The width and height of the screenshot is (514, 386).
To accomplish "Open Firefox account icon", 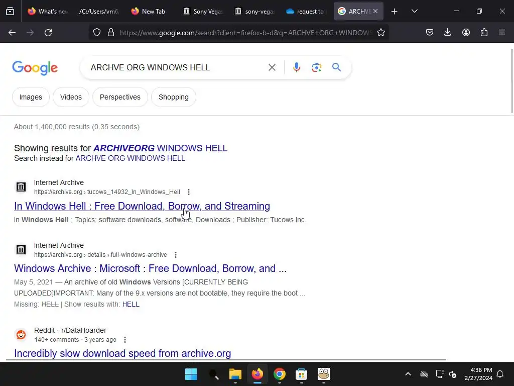I will point(466,33).
